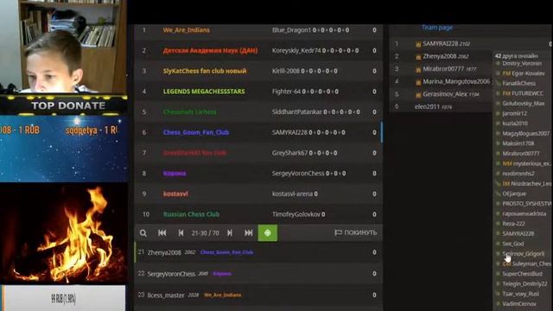Open team kostasvl

pyautogui.click(x=175, y=194)
